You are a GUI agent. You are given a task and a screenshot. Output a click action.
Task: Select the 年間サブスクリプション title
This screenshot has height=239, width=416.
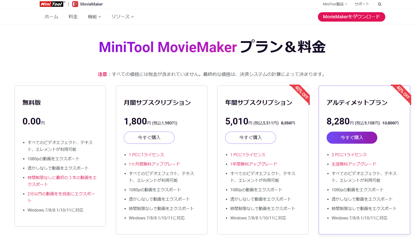pos(259,103)
